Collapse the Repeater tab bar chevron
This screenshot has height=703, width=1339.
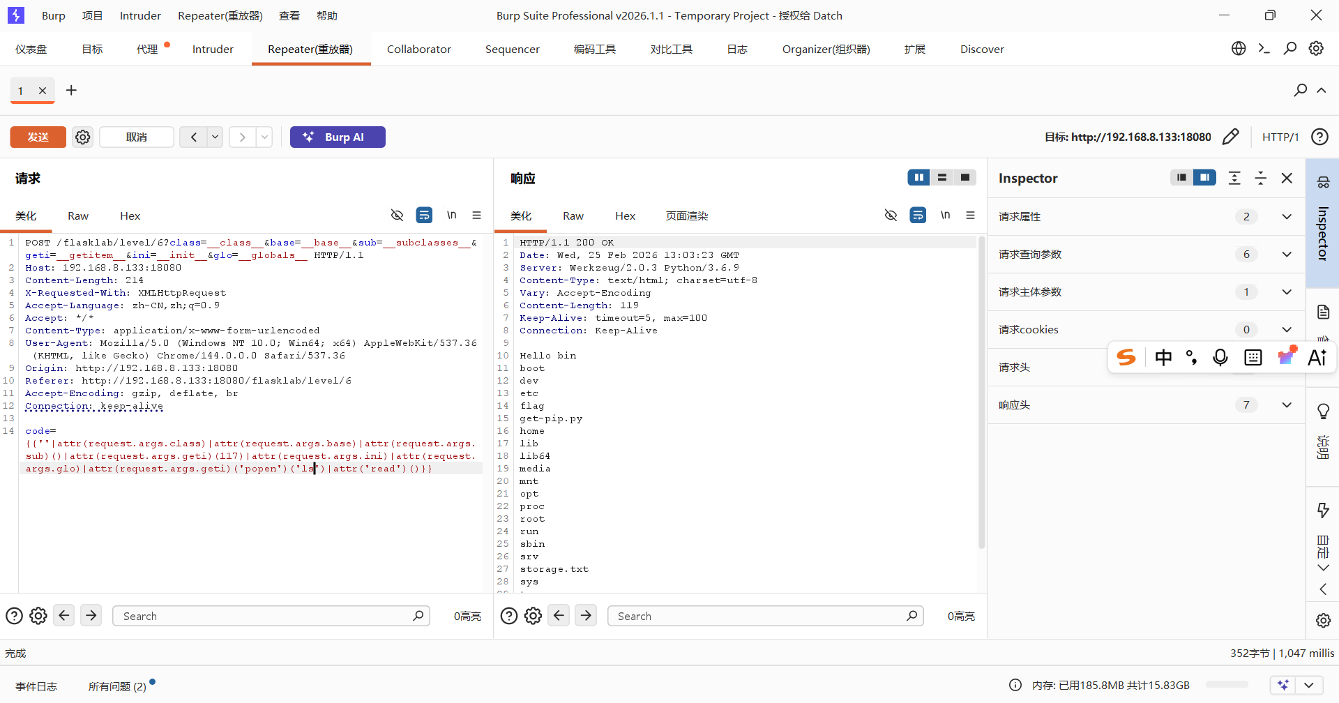[1322, 91]
